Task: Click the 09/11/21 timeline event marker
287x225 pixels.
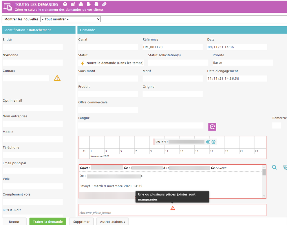Action: (x=162, y=142)
